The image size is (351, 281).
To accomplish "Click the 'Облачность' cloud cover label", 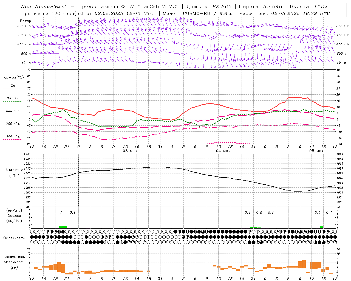I will [14, 238].
